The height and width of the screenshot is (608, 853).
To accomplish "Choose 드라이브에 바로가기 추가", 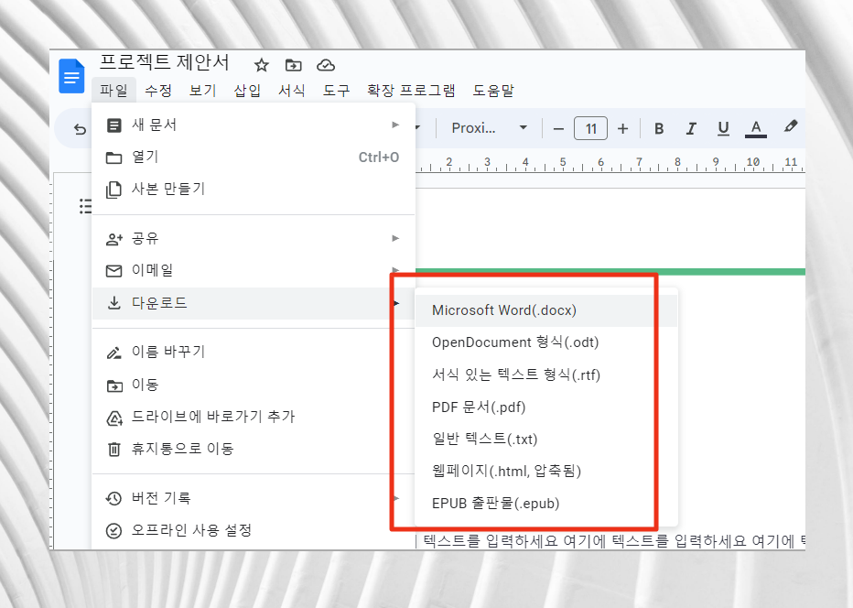I will (x=254, y=417).
